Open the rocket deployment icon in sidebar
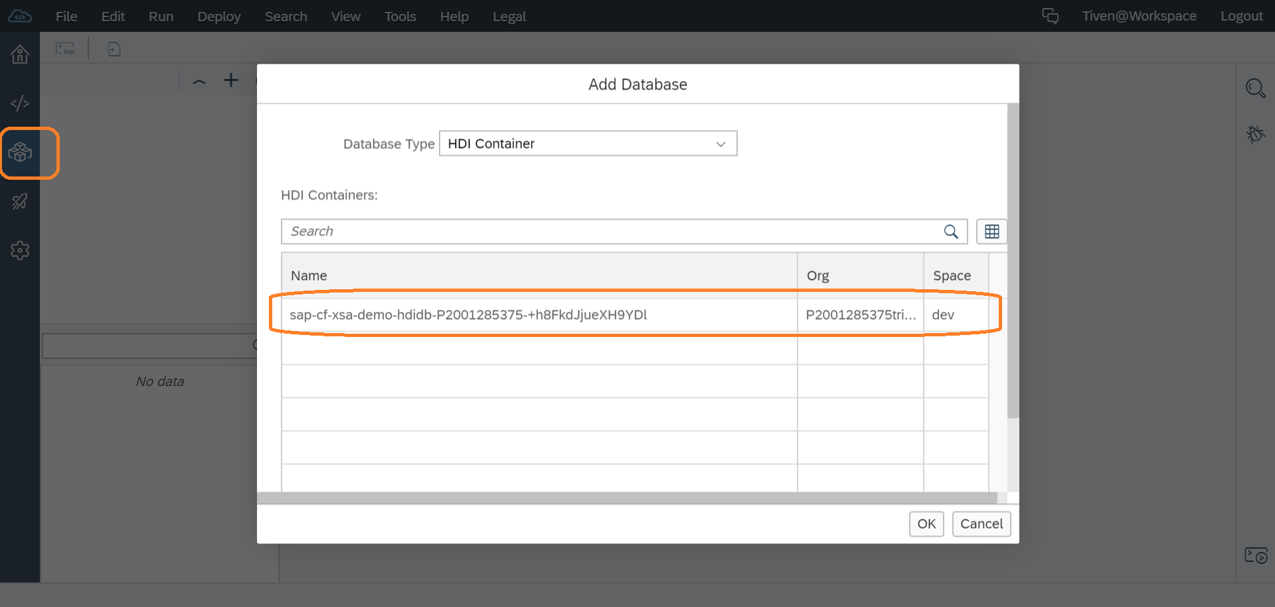 click(20, 202)
